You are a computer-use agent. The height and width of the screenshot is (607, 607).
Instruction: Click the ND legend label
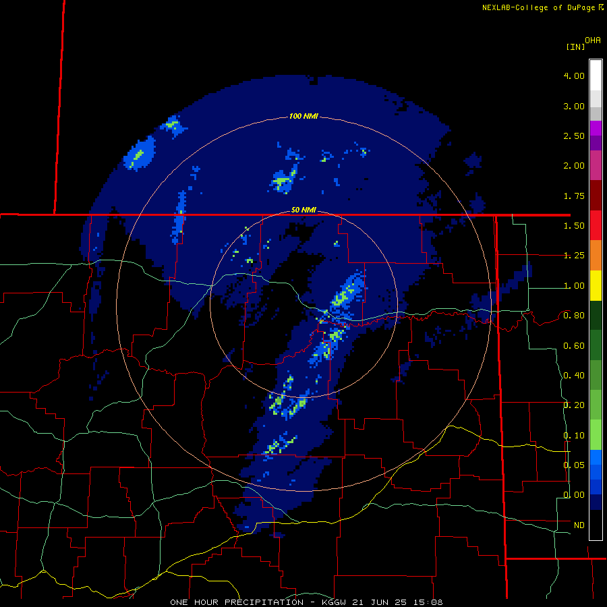click(579, 525)
